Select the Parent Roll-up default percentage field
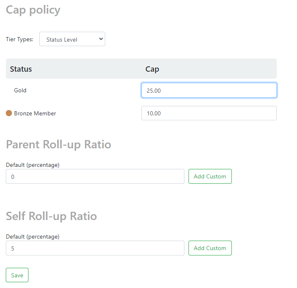Viewport: 297px width, 288px height. click(x=95, y=176)
